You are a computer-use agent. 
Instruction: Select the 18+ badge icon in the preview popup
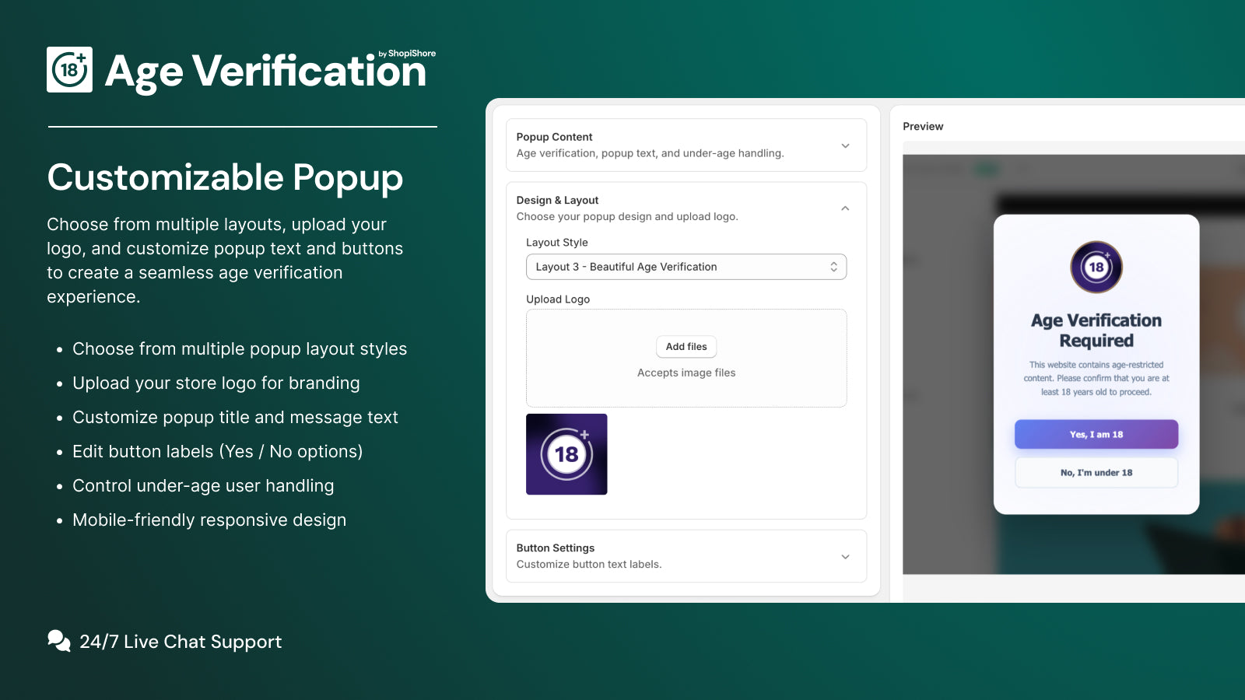click(x=1096, y=267)
